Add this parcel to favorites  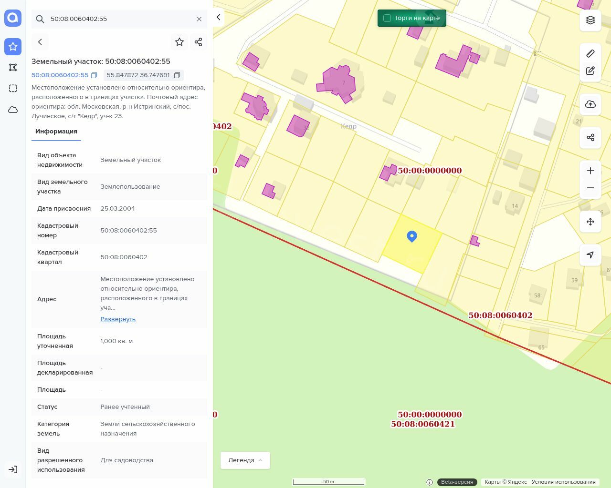(x=179, y=42)
